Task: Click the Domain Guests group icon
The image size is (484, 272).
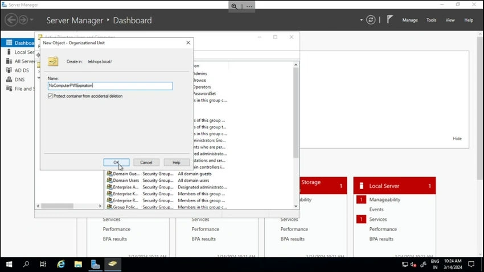Action: [109, 174]
